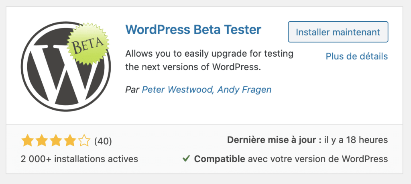Visit author Andy Fragen's link
Viewport: 411px width, 184px height.
[244, 90]
